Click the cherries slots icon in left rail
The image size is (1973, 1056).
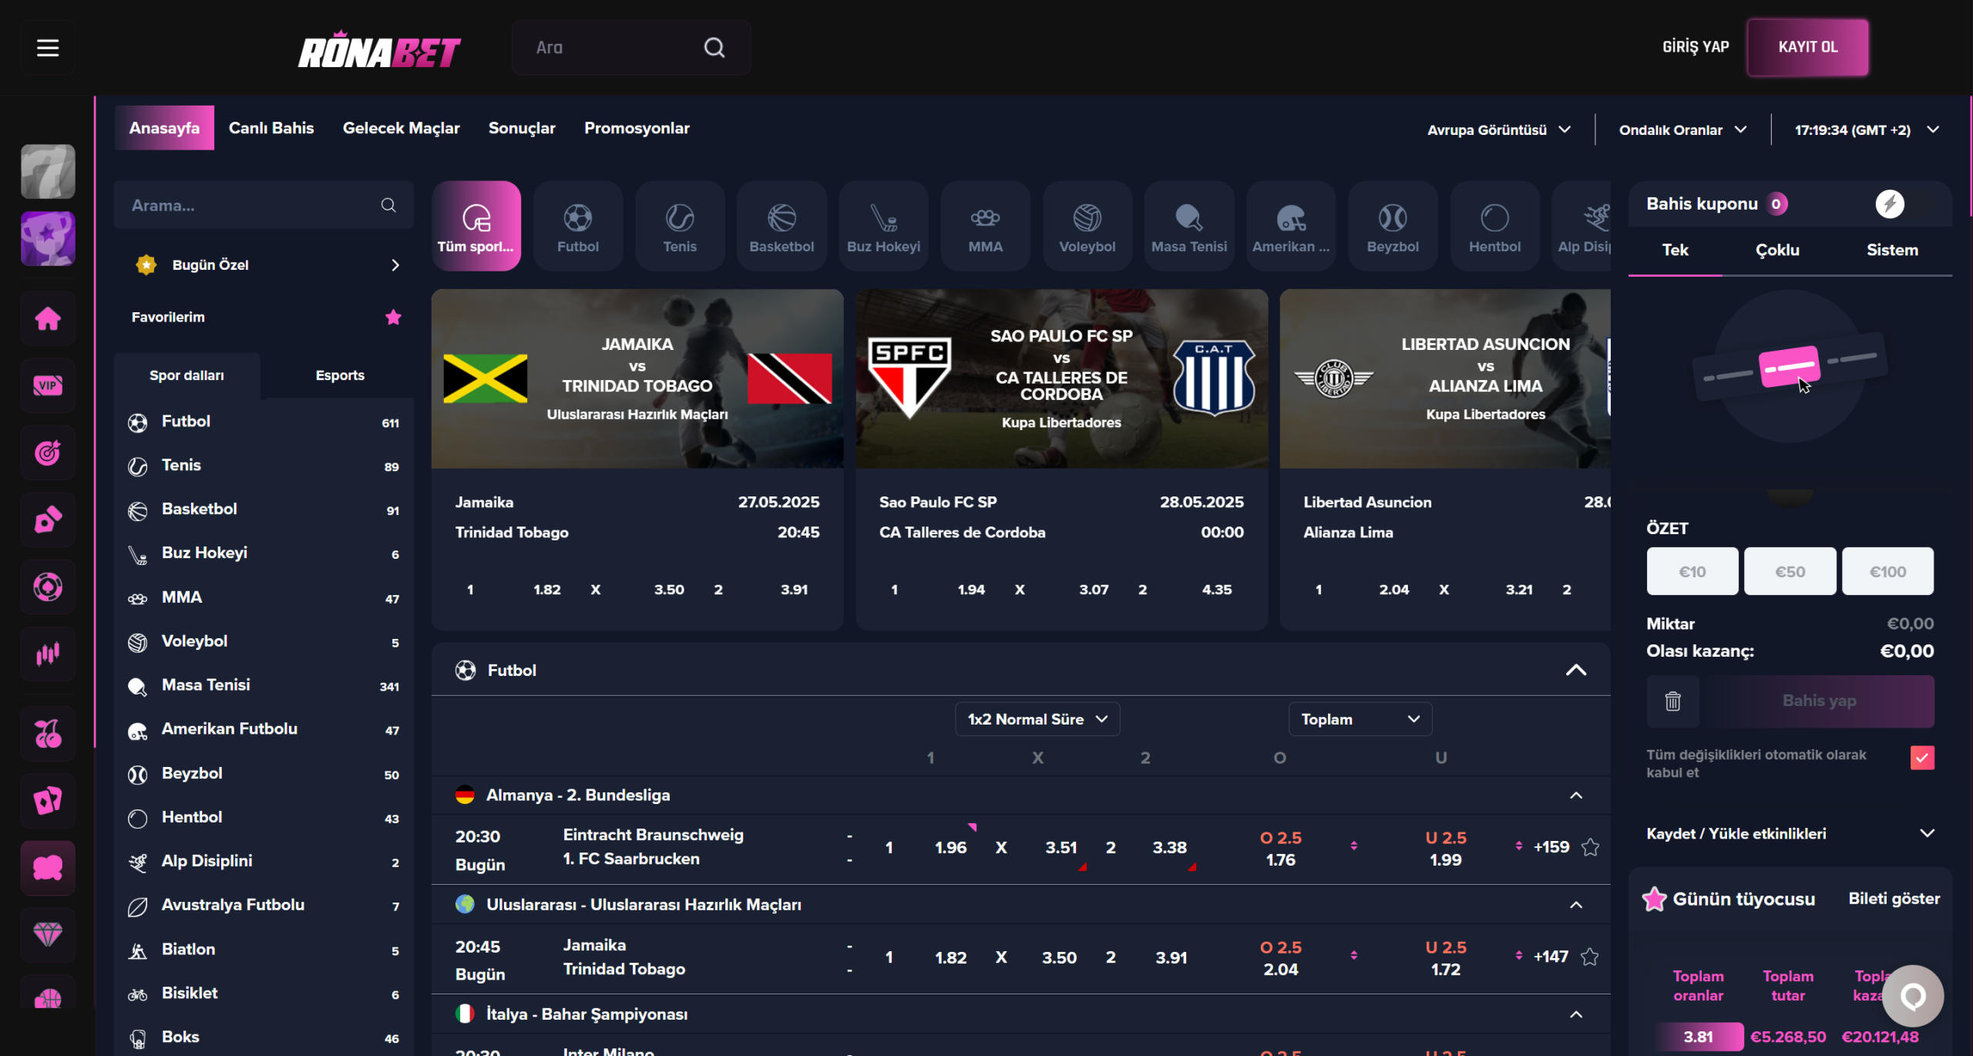click(48, 733)
